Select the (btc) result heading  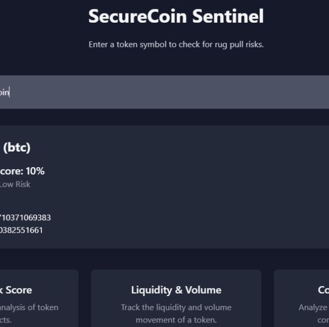click(17, 148)
